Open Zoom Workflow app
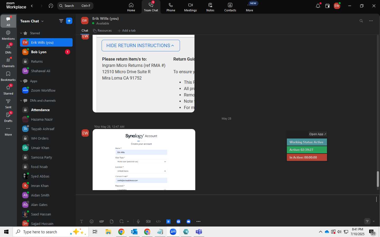 click(x=46, y=90)
